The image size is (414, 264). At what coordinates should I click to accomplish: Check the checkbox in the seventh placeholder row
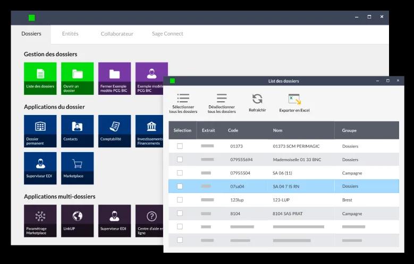coord(180,226)
